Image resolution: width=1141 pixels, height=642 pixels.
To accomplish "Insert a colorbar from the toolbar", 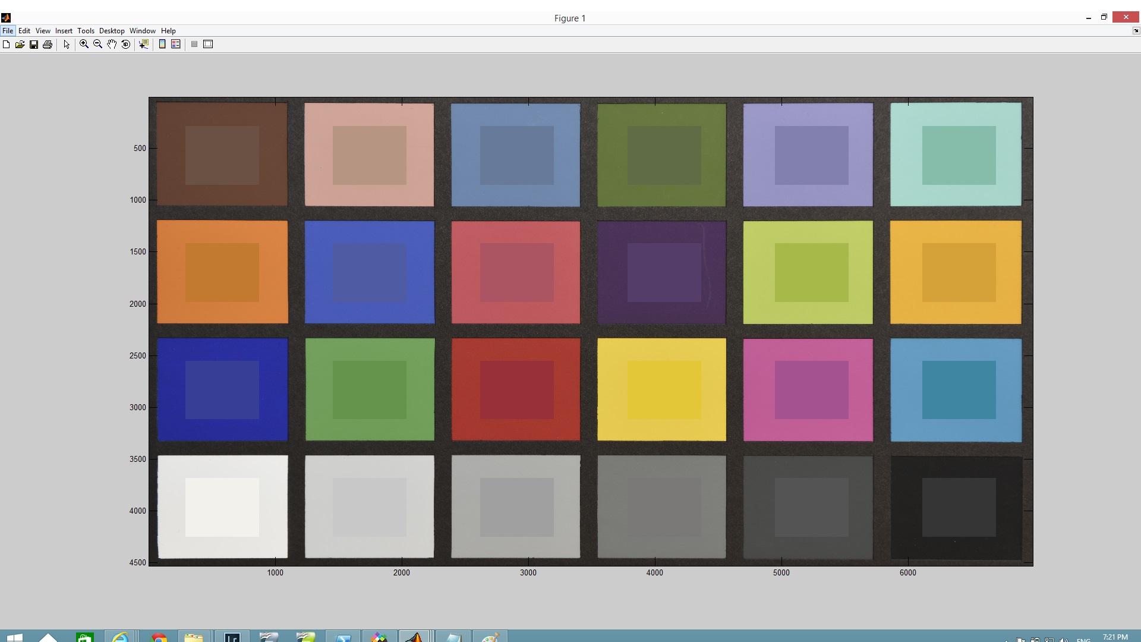I will (162, 45).
